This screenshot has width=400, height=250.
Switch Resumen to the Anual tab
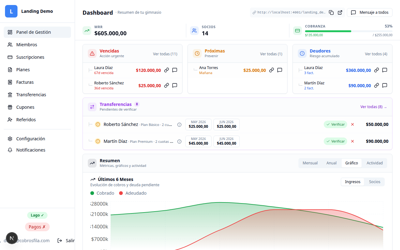click(x=331, y=163)
